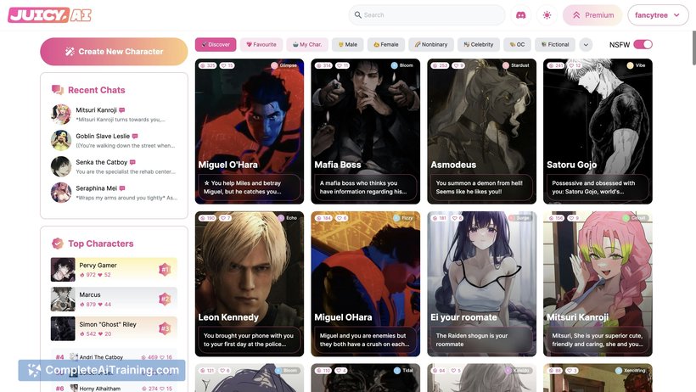Open Seraphina Mei recent chat
The image size is (696, 392).
(x=114, y=193)
